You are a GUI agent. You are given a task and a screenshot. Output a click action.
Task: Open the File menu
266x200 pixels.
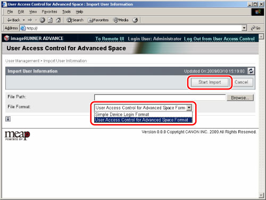[10, 12]
